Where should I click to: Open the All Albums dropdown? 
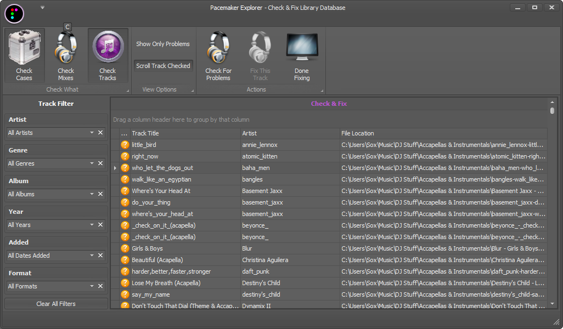point(92,194)
